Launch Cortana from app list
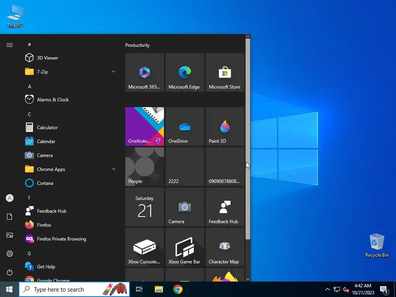Screen dimensions: 396x297 point(71,183)
